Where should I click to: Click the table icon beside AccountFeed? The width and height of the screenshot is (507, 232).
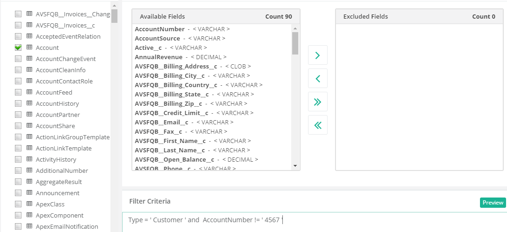(x=29, y=92)
